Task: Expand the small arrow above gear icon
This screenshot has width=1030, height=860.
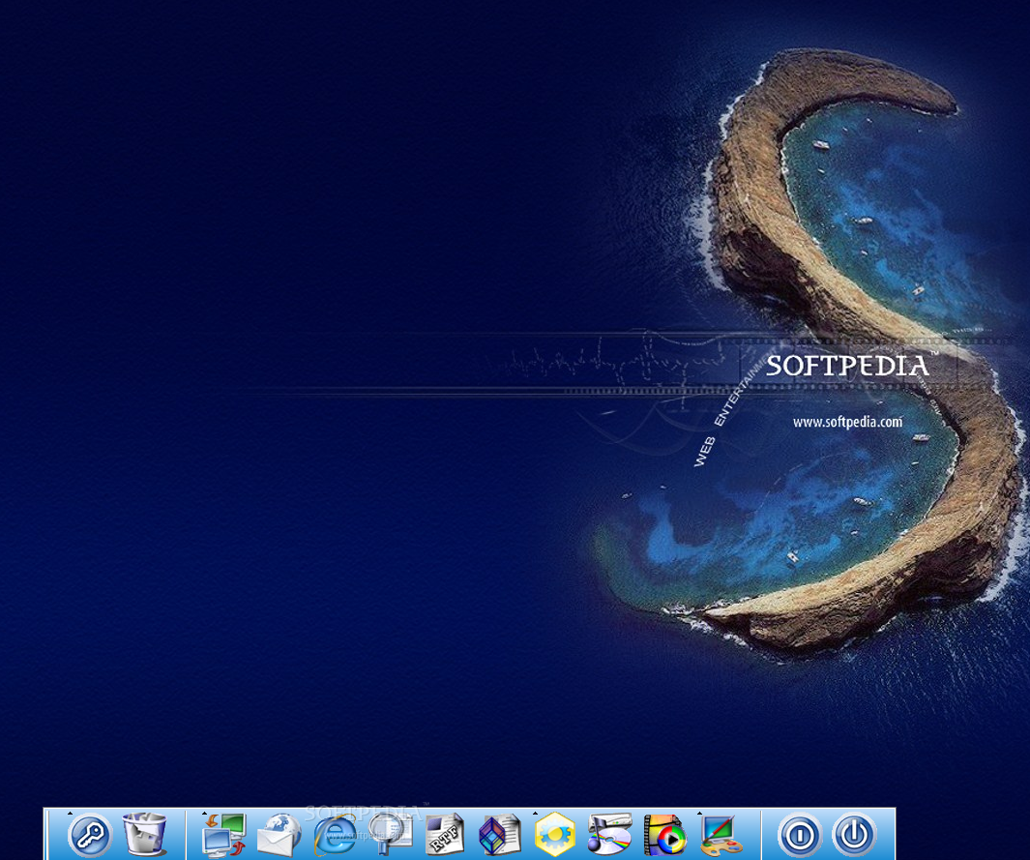Action: 536,814
